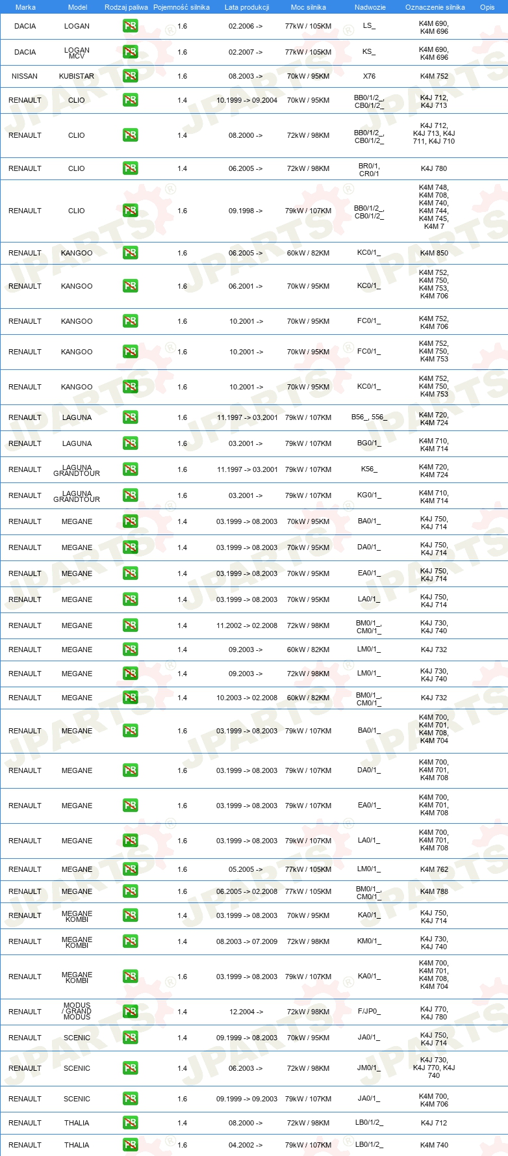This screenshot has width=508, height=1156.
Task: Click the Lata produkcji column header
Action: tap(247, 7)
